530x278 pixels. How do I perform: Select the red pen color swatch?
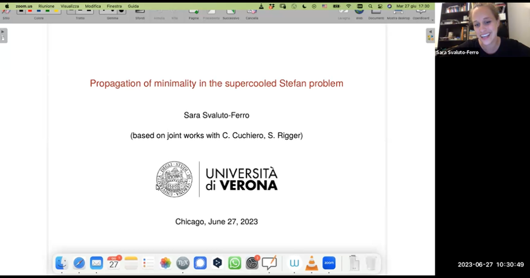30,11
